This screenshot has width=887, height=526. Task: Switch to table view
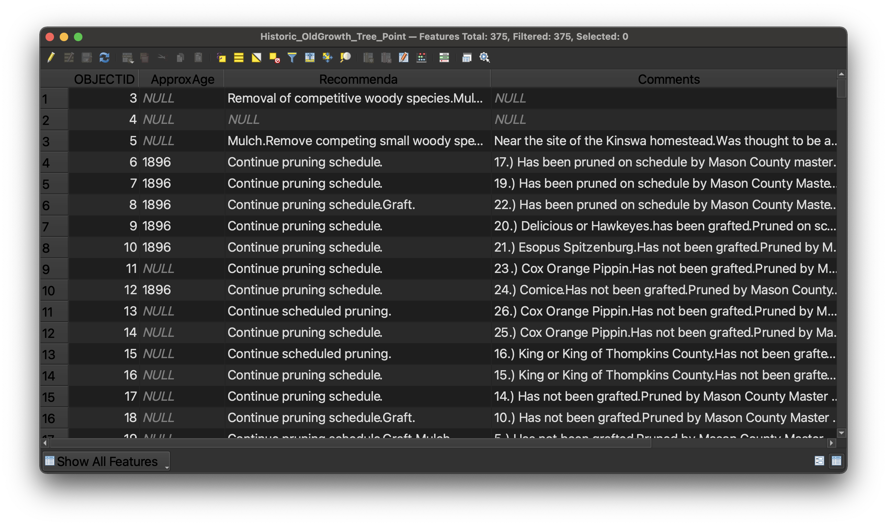836,461
